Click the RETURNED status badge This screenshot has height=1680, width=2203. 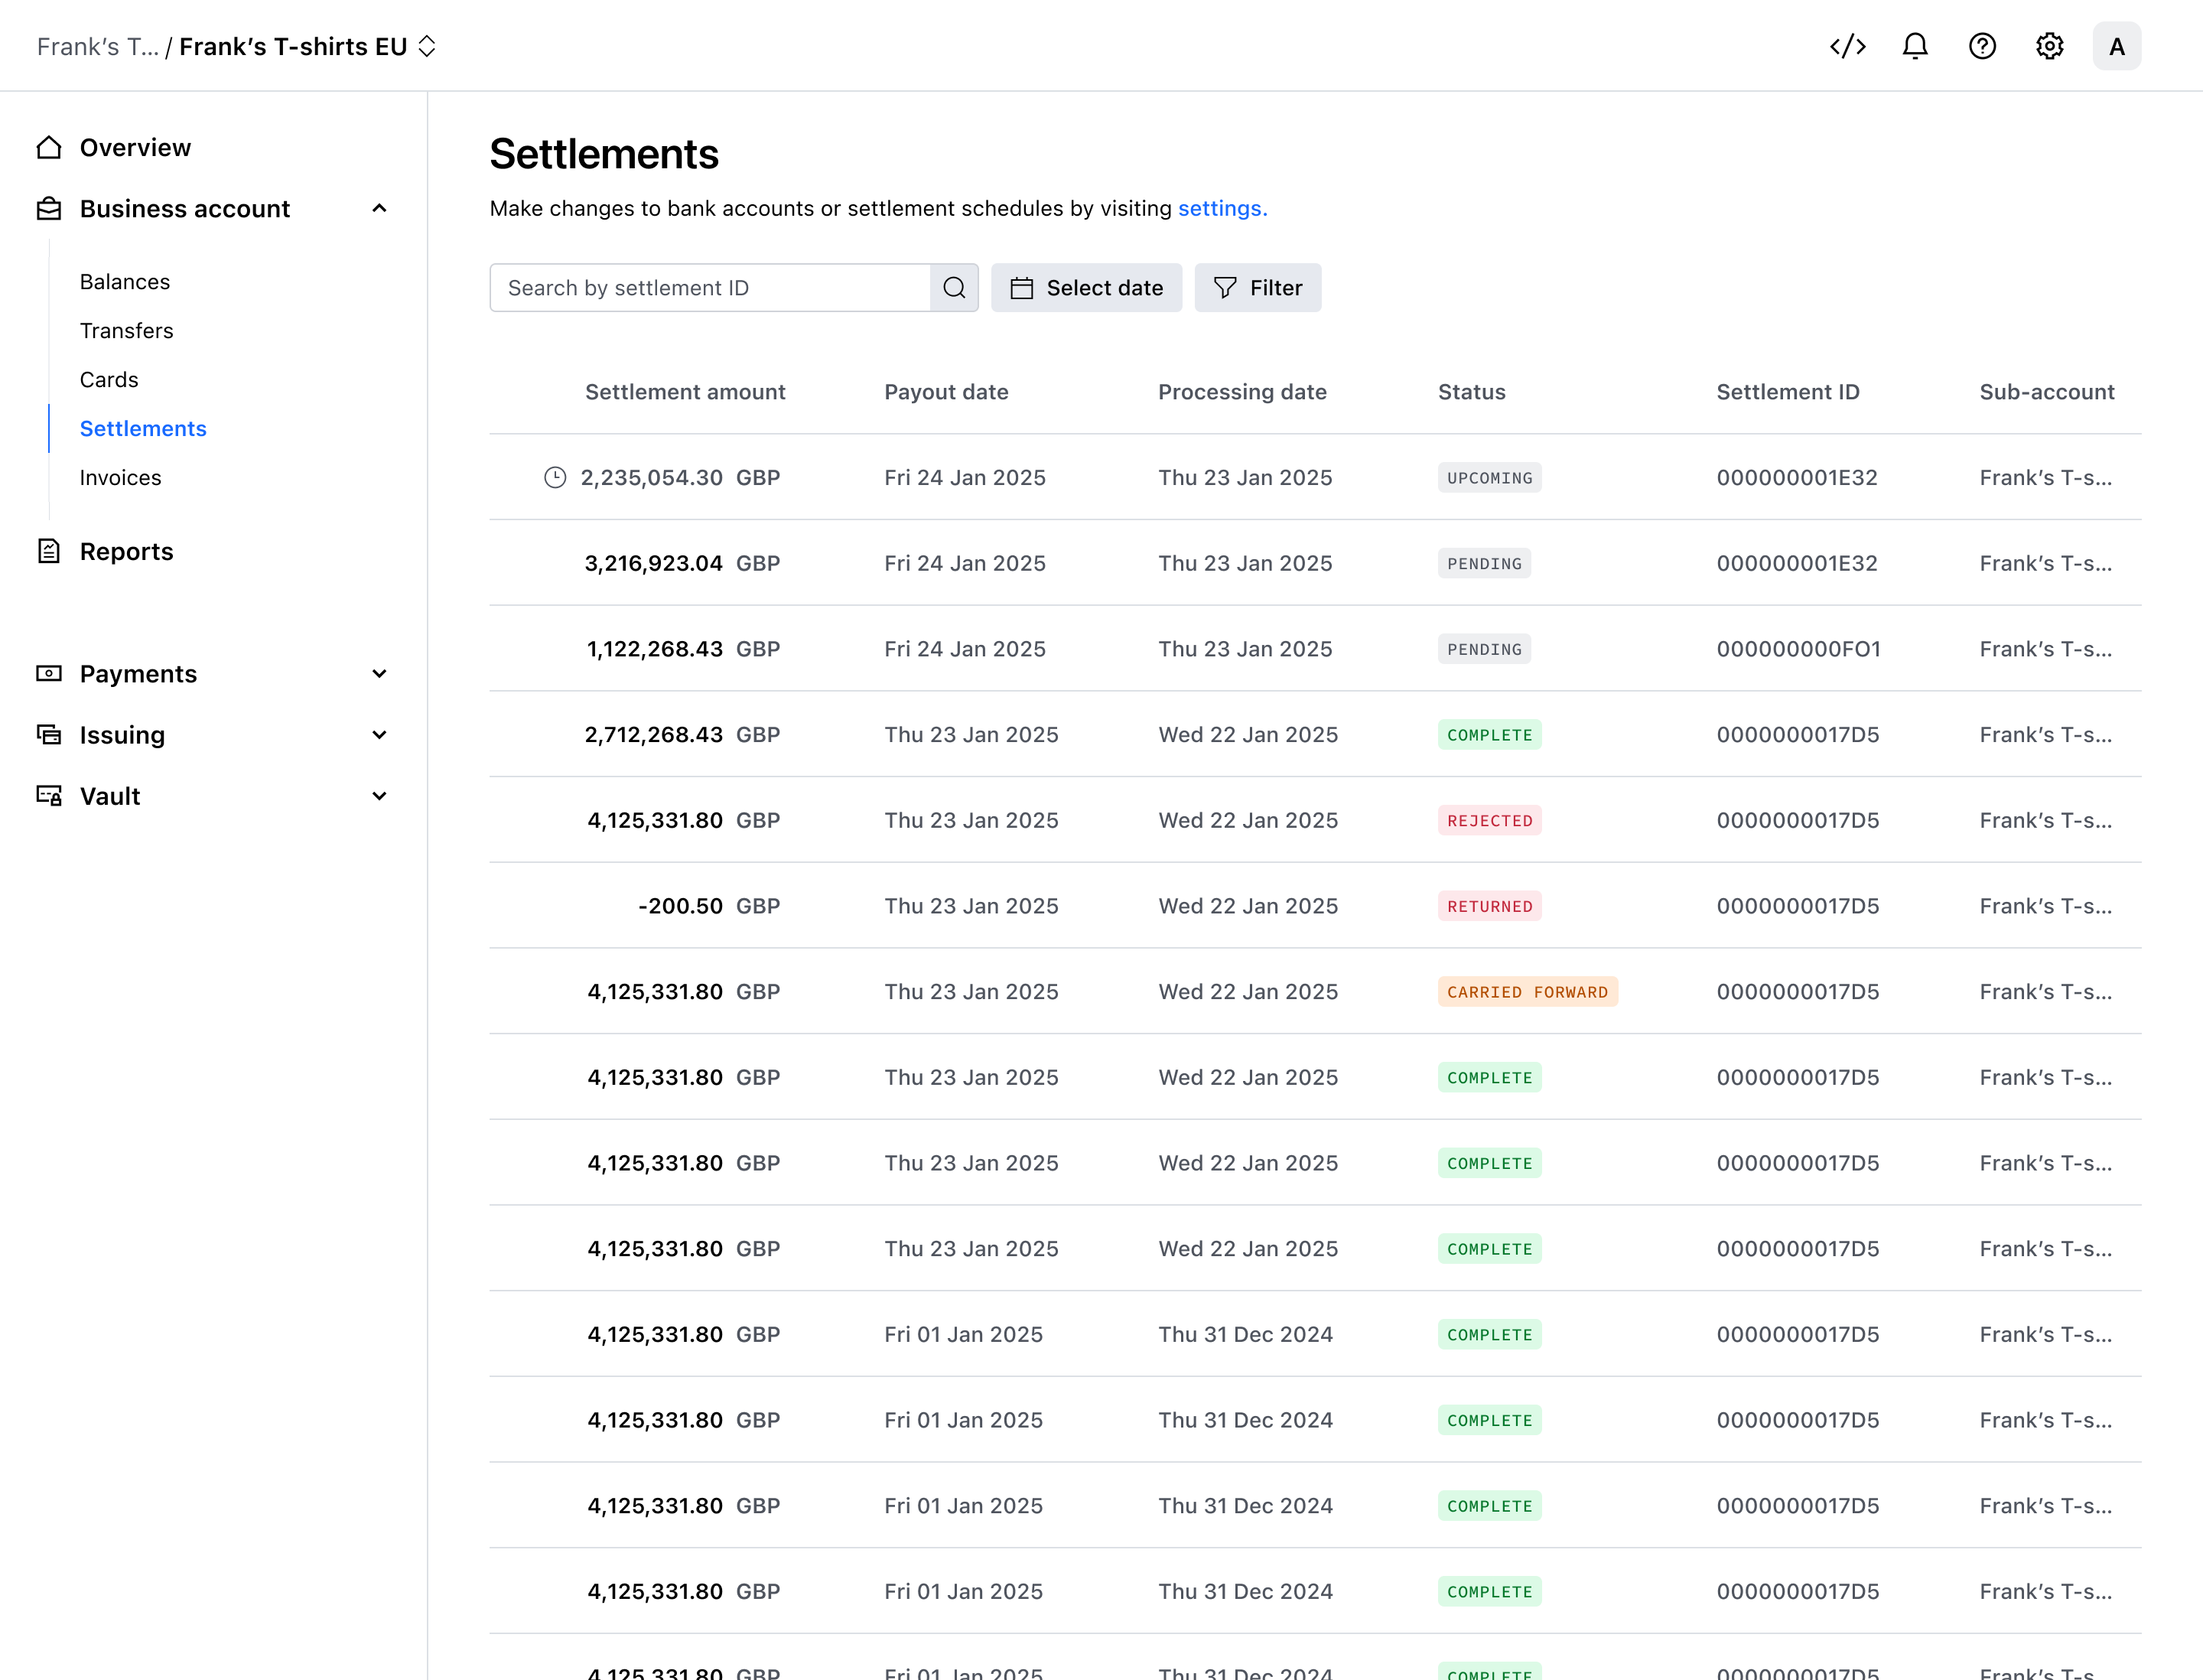(x=1489, y=906)
